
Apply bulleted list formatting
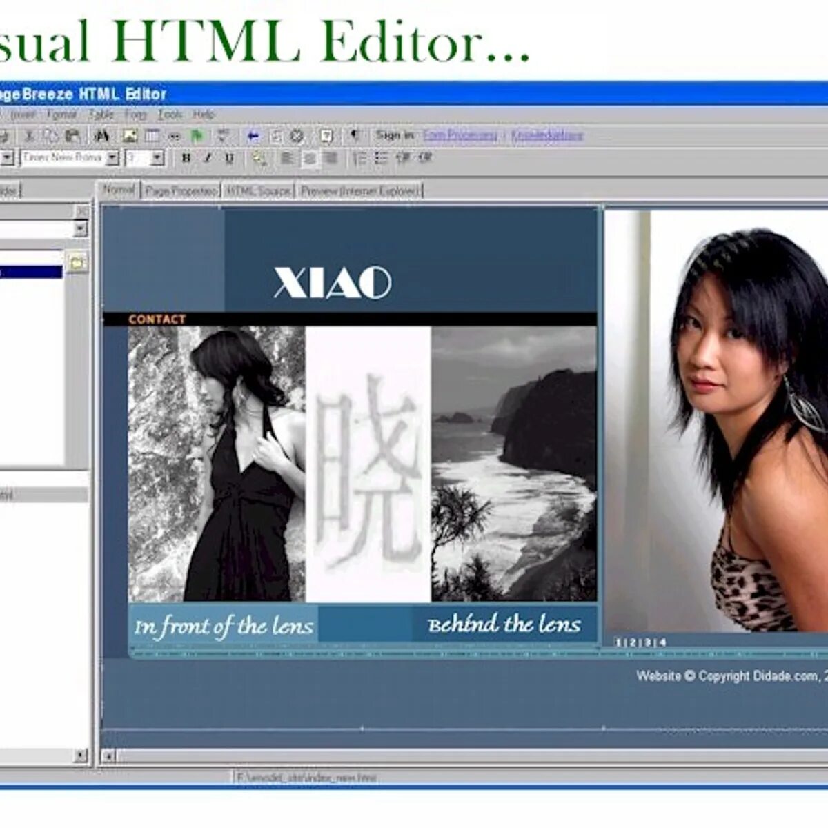(x=382, y=158)
